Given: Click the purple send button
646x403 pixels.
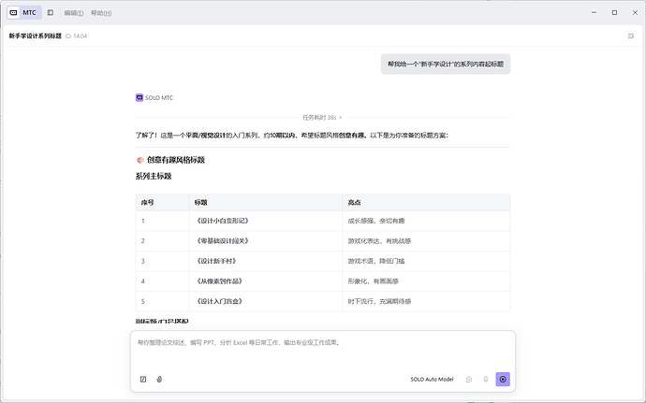Looking at the screenshot, I should 503,379.
